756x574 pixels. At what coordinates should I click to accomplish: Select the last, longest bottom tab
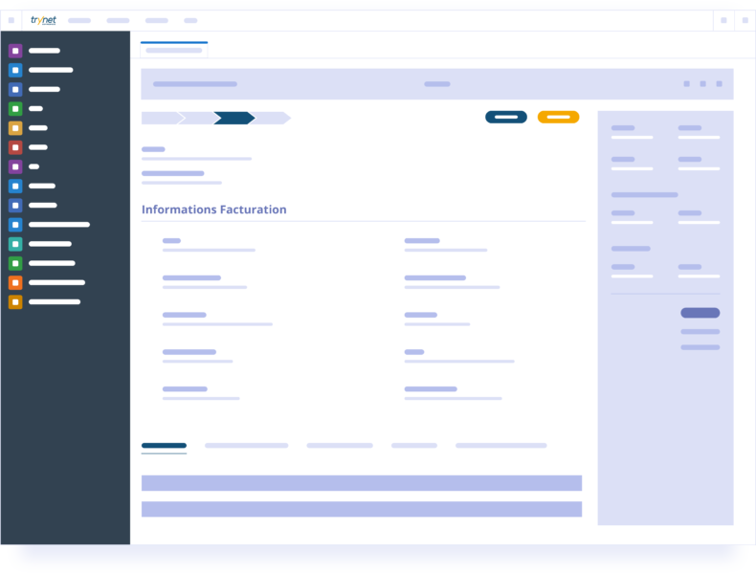click(x=501, y=446)
